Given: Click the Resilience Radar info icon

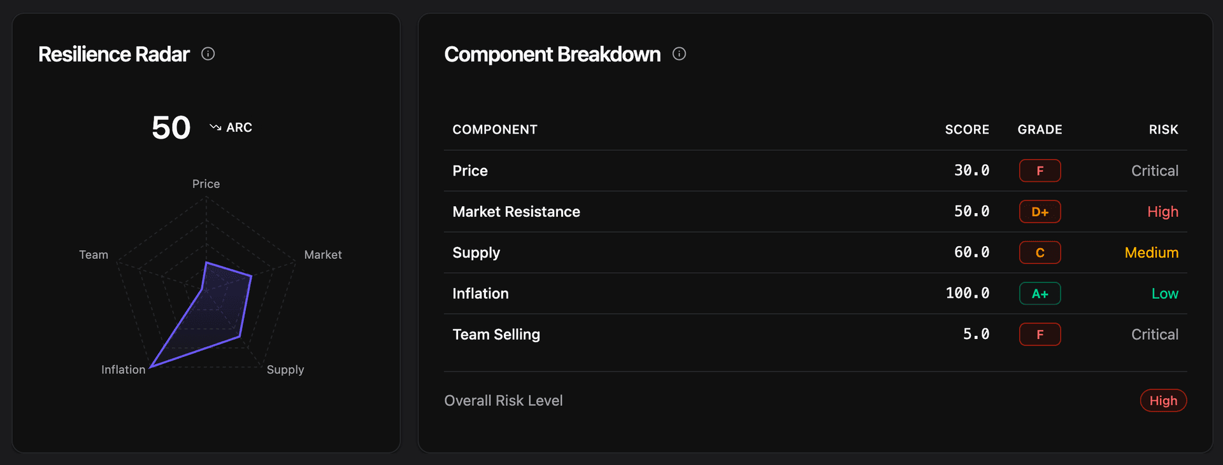Looking at the screenshot, I should 208,54.
